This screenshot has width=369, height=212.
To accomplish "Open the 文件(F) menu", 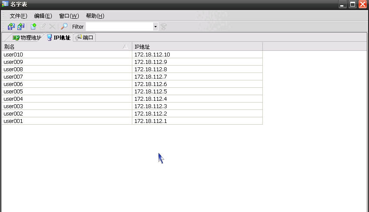I will click(x=18, y=16).
